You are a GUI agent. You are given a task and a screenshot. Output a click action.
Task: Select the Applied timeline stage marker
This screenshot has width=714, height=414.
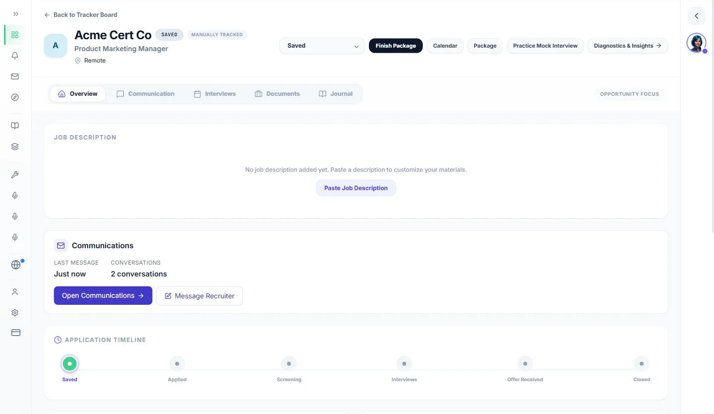[177, 364]
